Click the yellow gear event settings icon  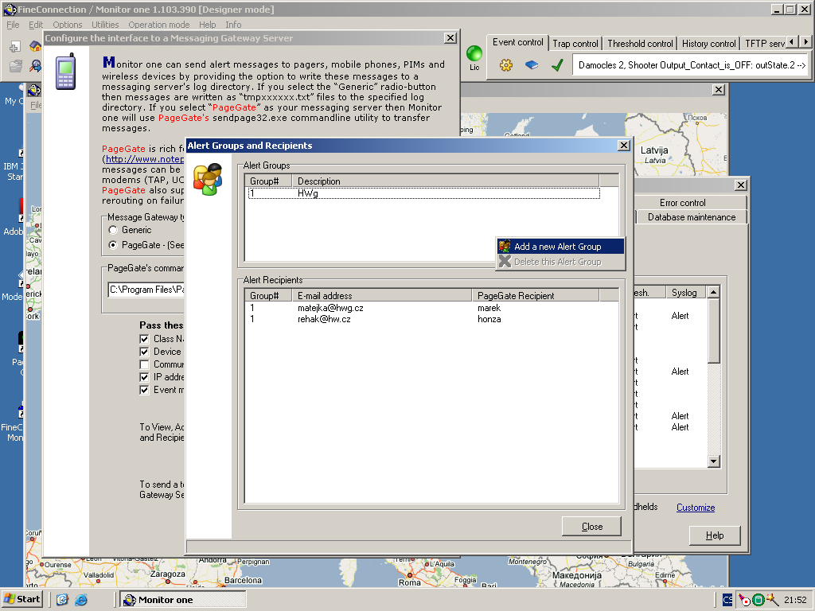coord(505,65)
